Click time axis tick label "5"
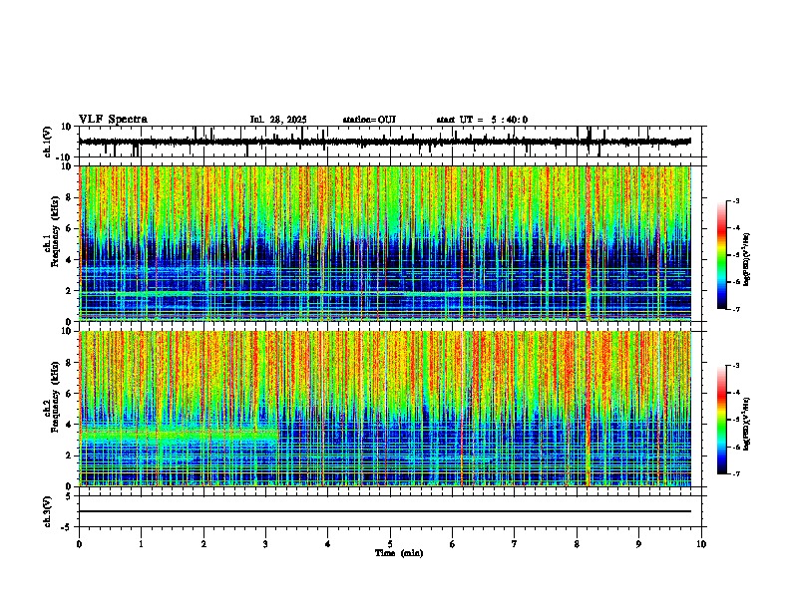This screenshot has height=610, width=790. point(390,544)
